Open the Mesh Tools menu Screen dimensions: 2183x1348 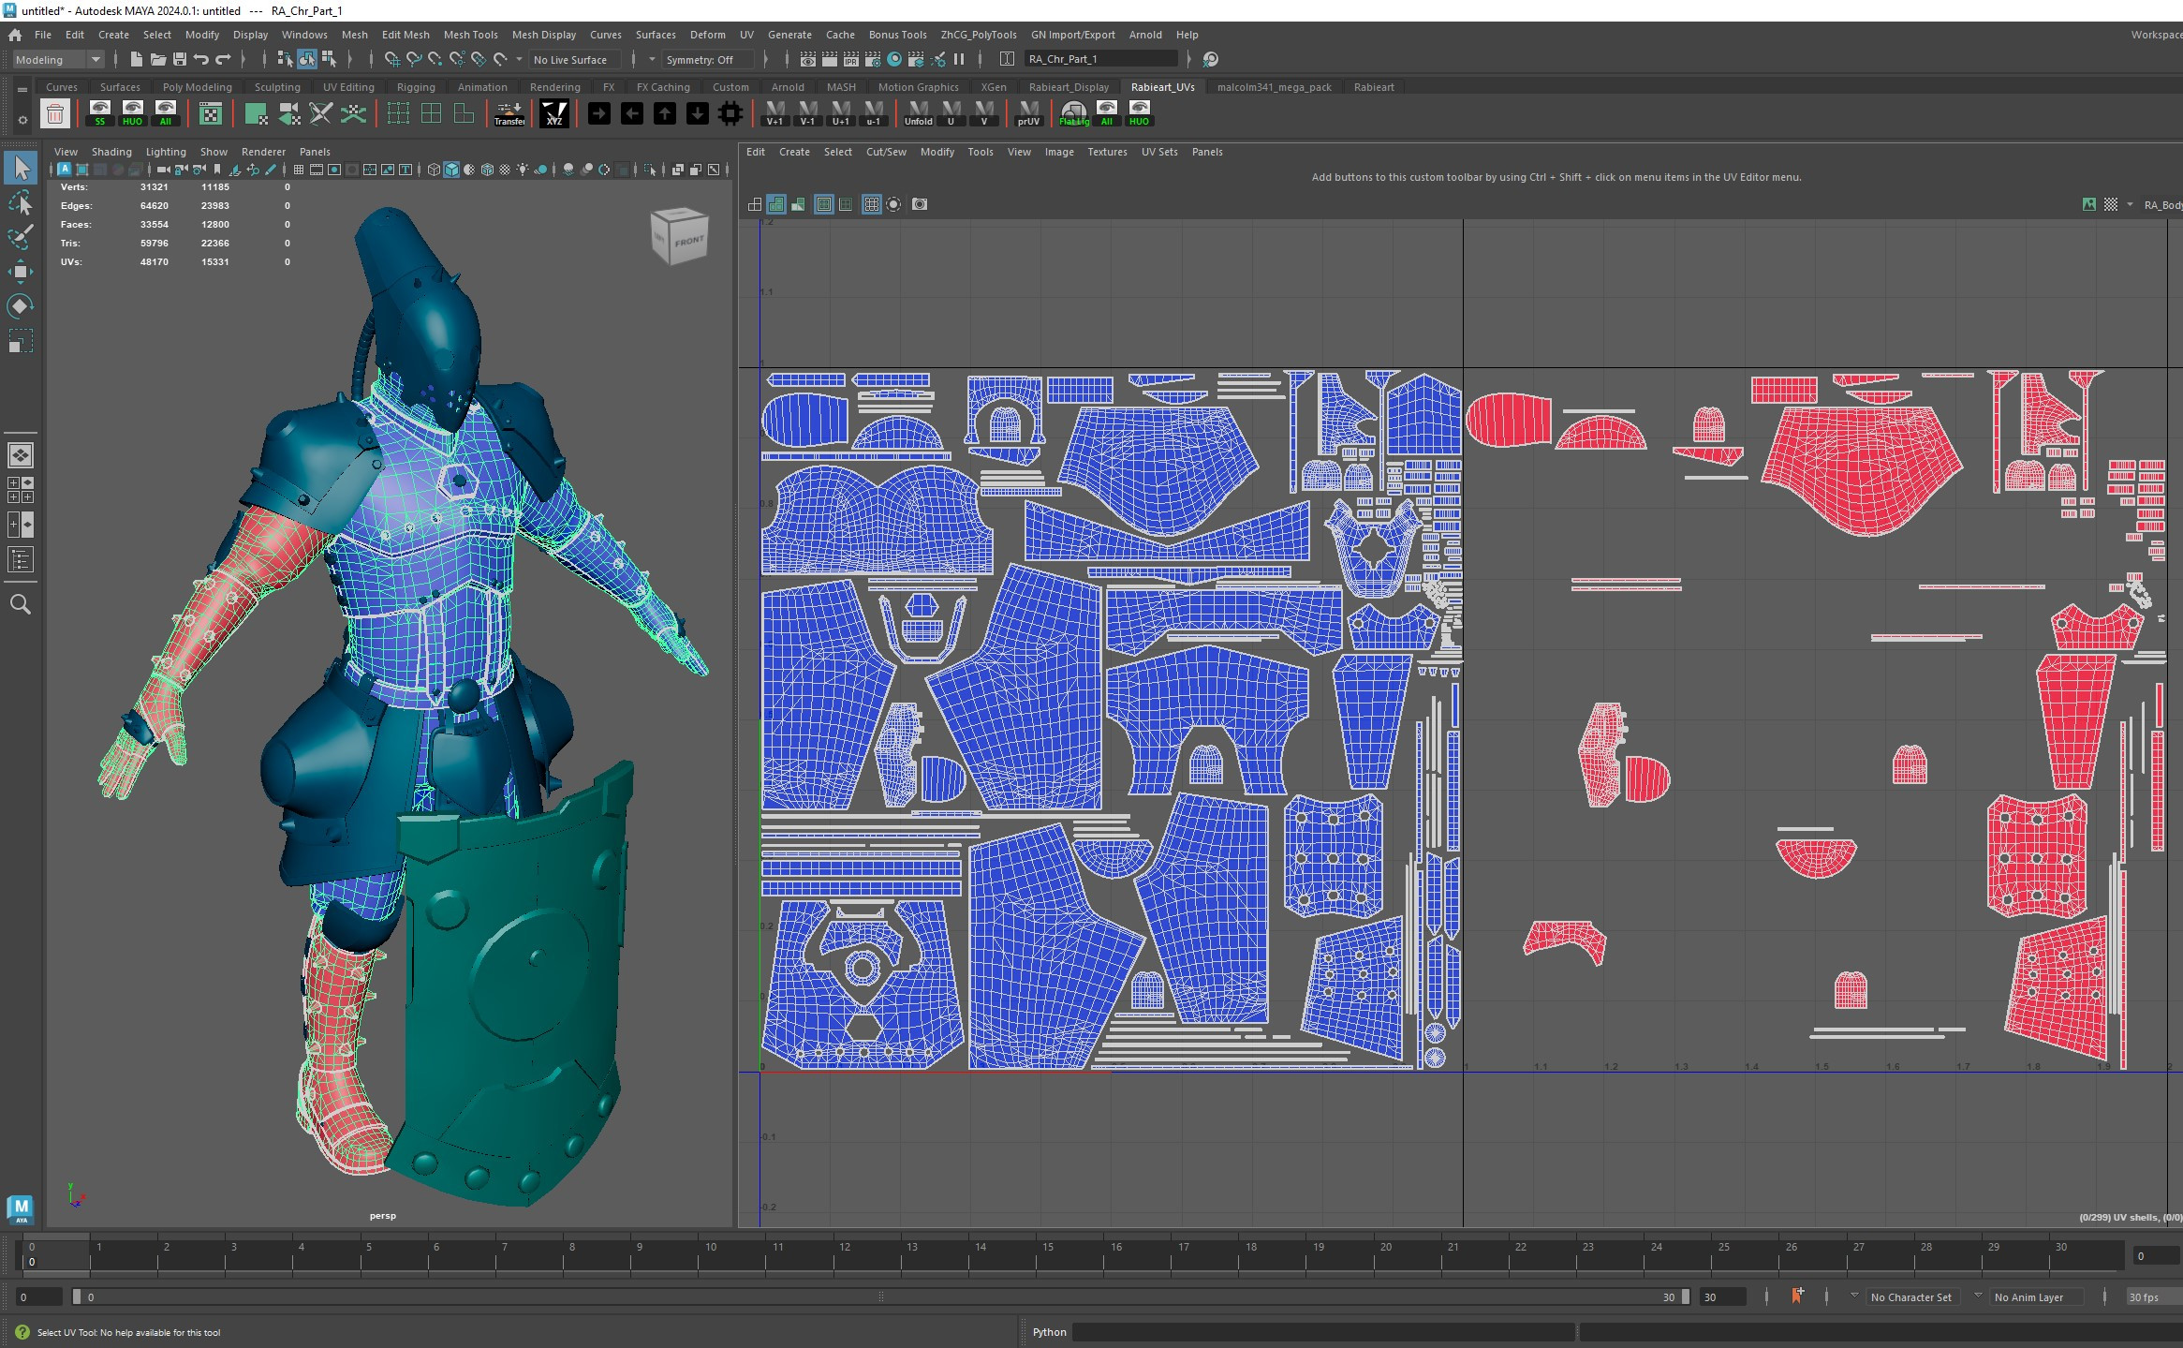point(470,35)
